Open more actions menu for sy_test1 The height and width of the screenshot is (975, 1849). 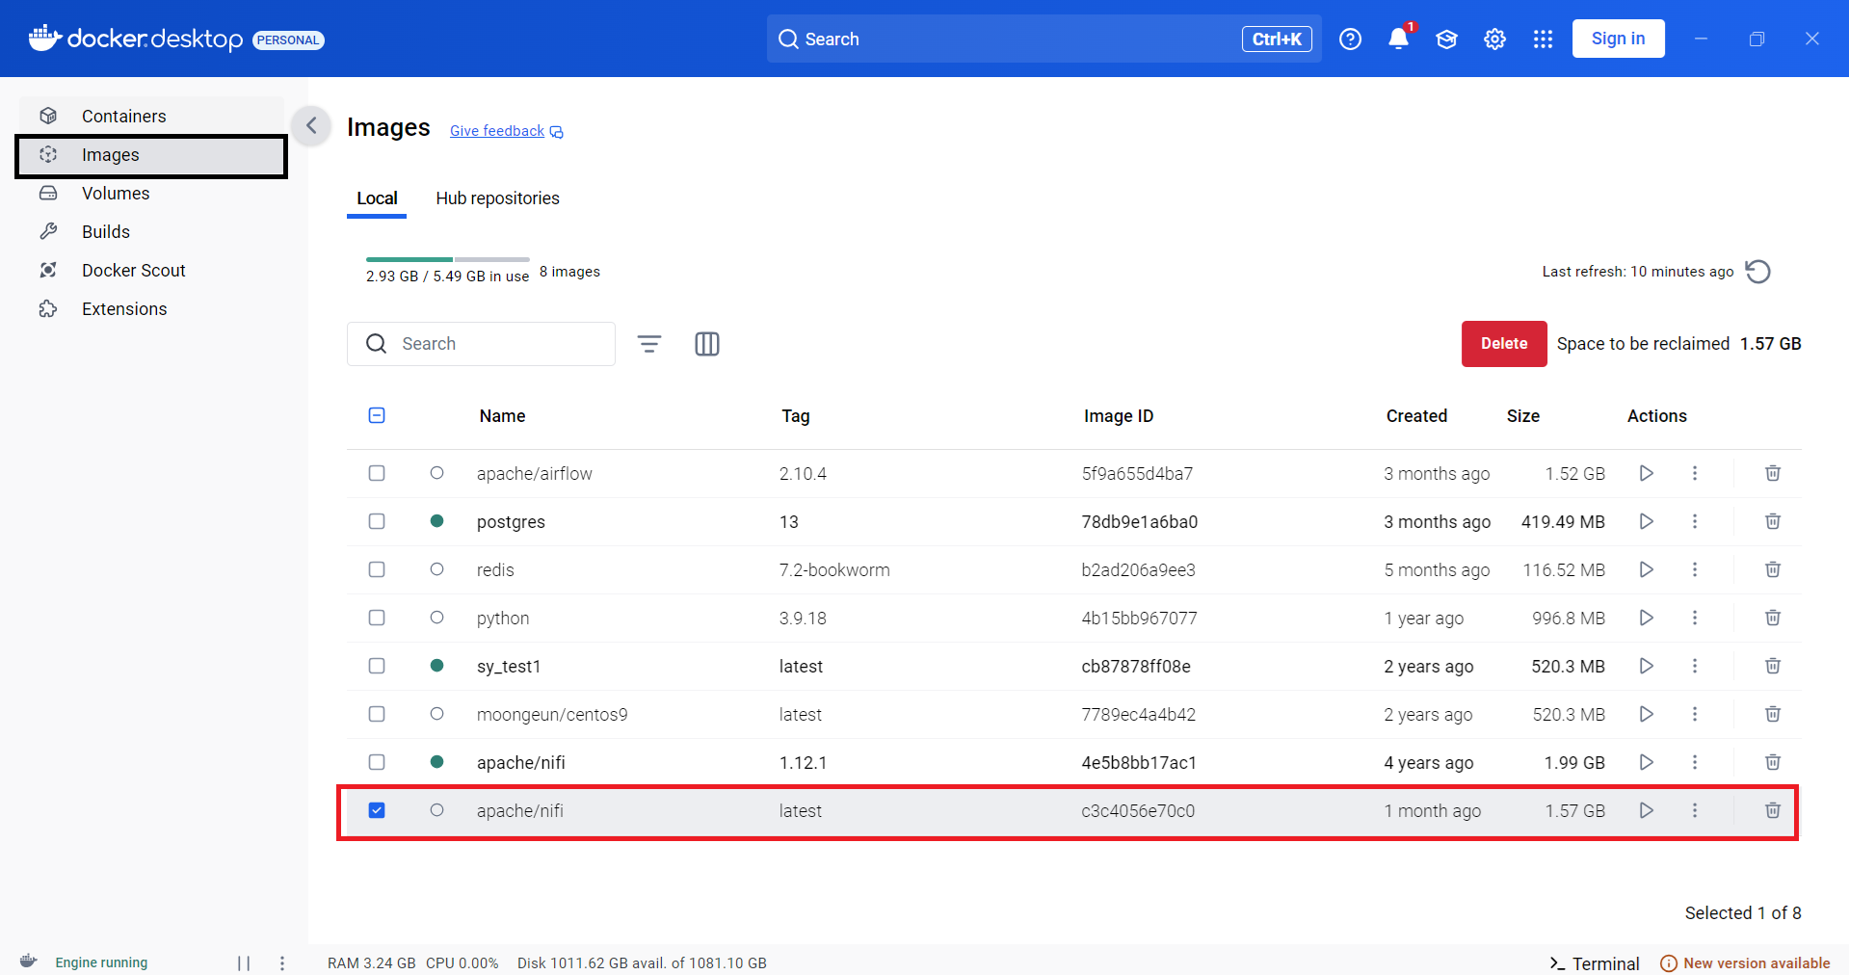[x=1695, y=666]
